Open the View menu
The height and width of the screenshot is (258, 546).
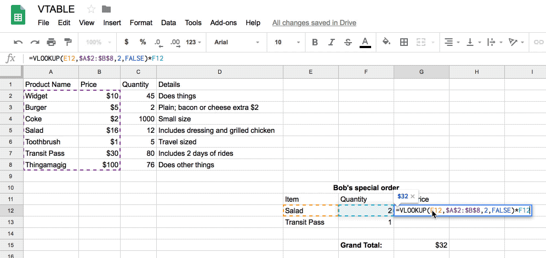(x=87, y=23)
